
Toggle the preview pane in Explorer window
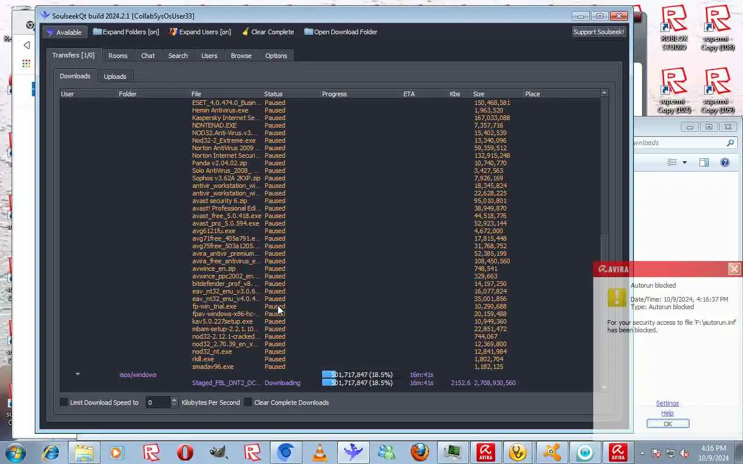[x=704, y=162]
